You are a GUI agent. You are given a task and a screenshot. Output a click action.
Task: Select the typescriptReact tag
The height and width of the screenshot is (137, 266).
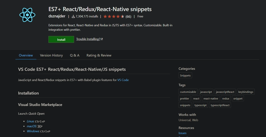pyautogui.click(x=220, y=105)
